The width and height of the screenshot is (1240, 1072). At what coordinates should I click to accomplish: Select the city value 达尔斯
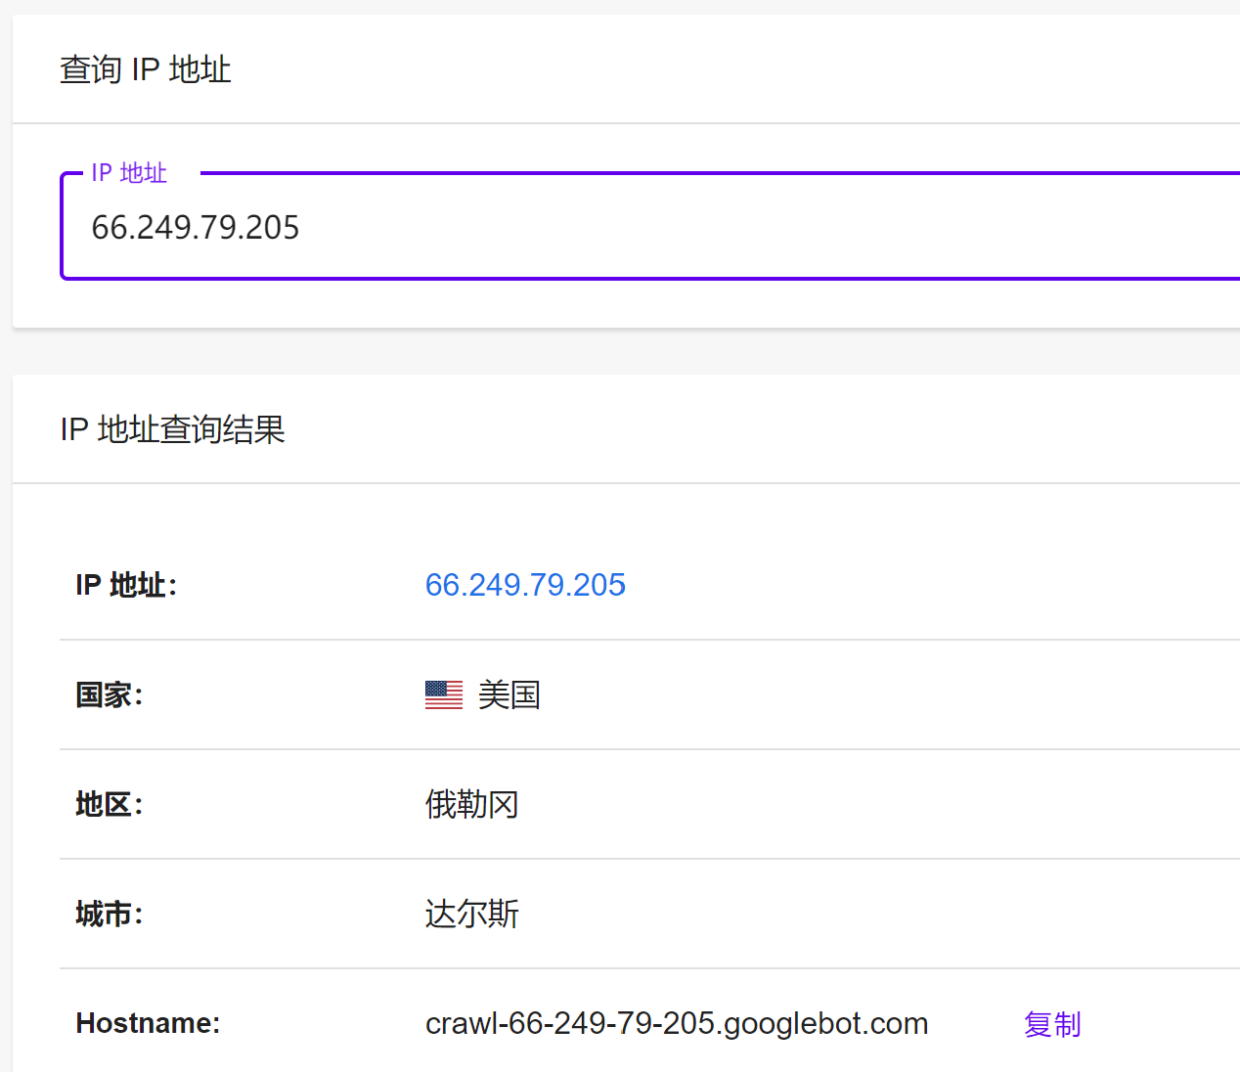(472, 915)
